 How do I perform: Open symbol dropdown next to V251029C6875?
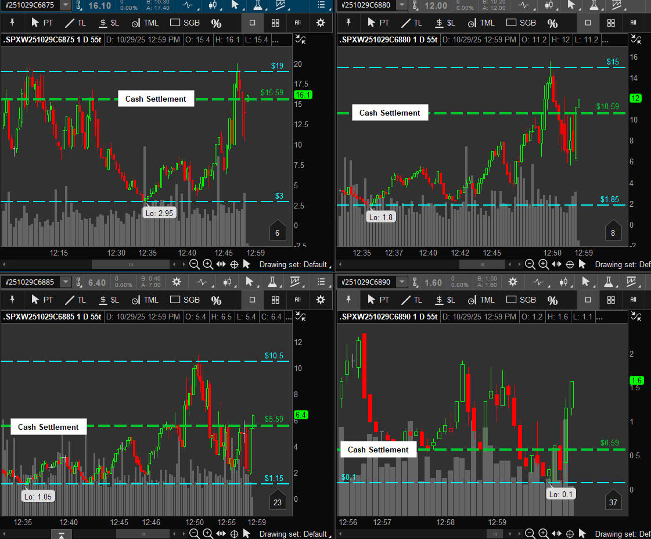click(66, 5)
